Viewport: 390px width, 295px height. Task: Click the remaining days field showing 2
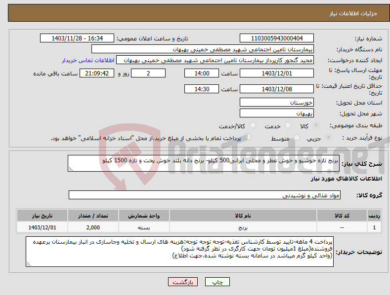148,73
